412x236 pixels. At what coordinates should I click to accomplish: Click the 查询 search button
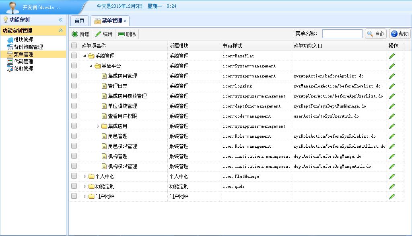[375, 34]
